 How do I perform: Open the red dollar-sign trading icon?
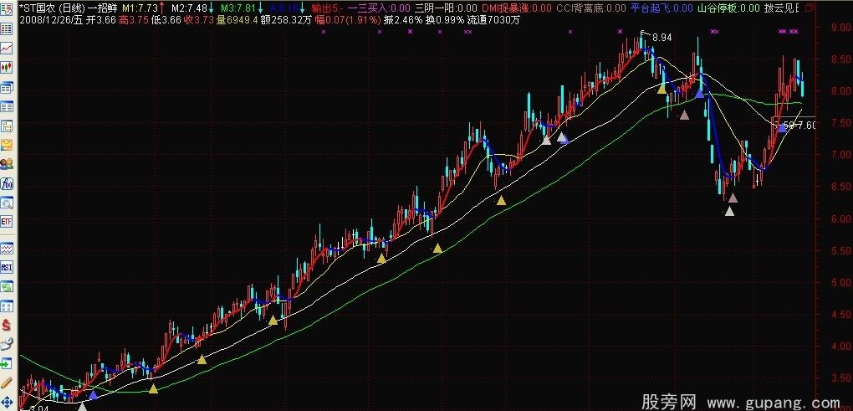click(x=7, y=325)
